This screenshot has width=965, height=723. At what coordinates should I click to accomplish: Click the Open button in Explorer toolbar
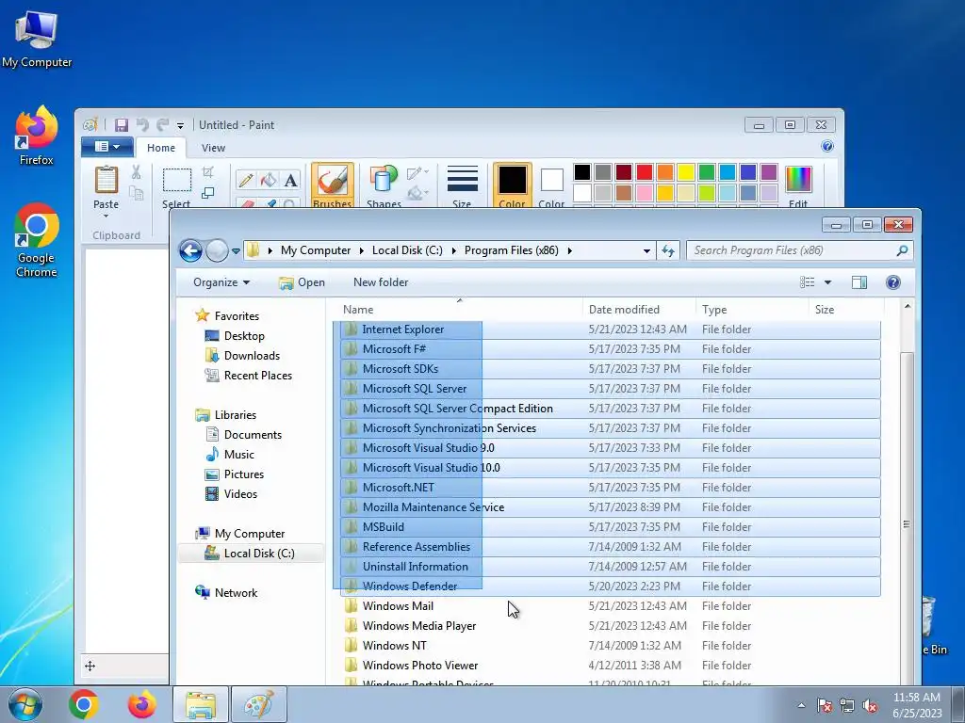pos(303,282)
